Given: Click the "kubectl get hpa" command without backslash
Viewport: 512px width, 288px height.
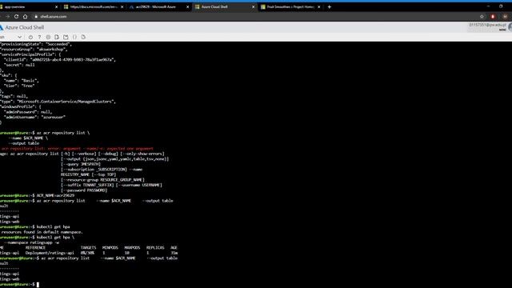Looking at the screenshot, I should (x=54, y=227).
